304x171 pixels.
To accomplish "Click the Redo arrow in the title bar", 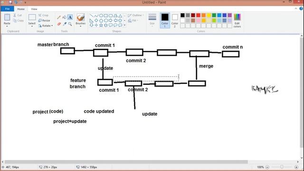I will pyautogui.click(x=21, y=2).
